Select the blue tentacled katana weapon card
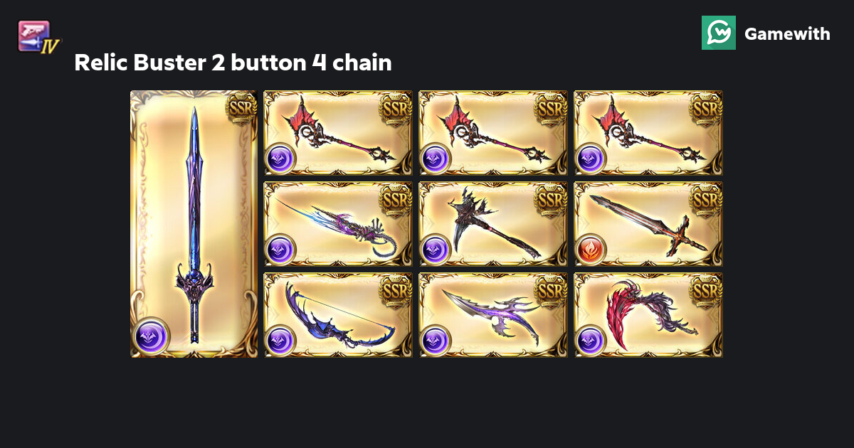854x448 pixels. [338, 224]
